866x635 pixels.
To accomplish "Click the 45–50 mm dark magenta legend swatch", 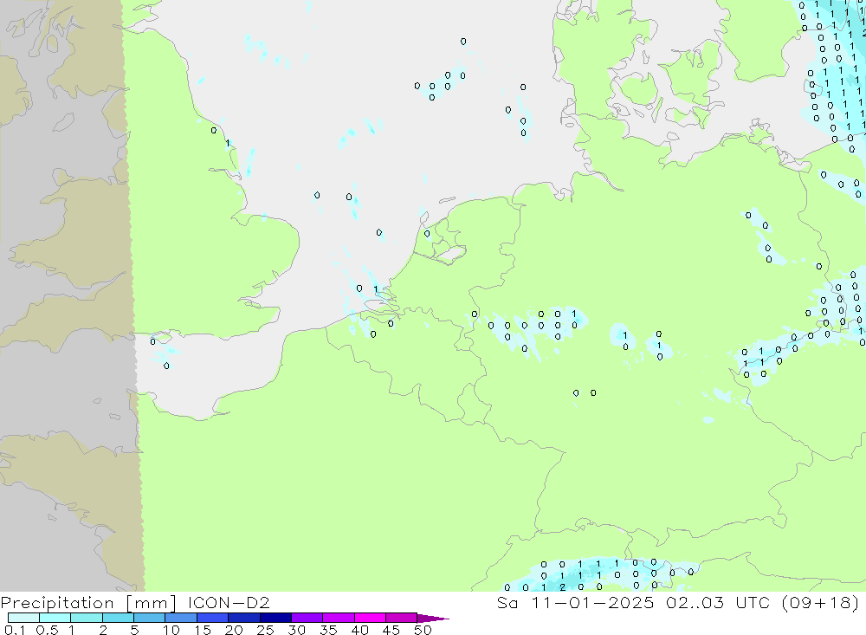I will (401, 618).
